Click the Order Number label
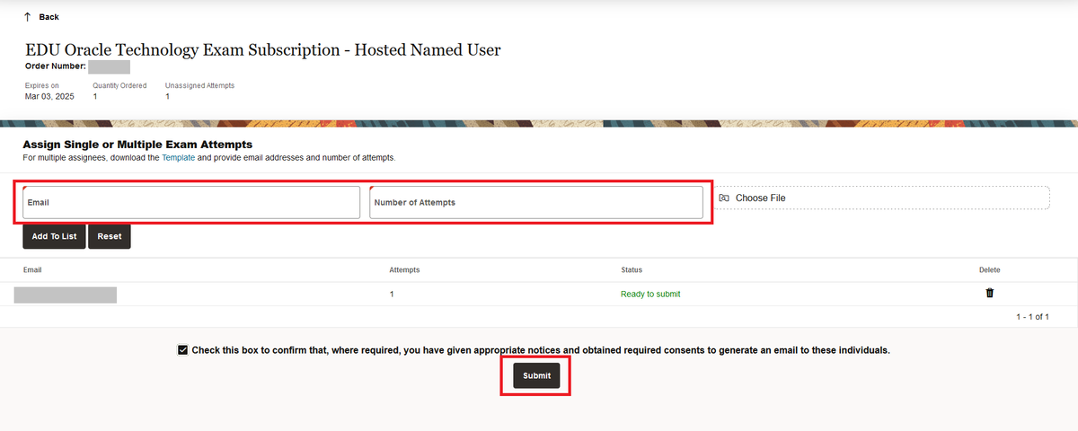Viewport: 1078px width, 431px height. [56, 66]
